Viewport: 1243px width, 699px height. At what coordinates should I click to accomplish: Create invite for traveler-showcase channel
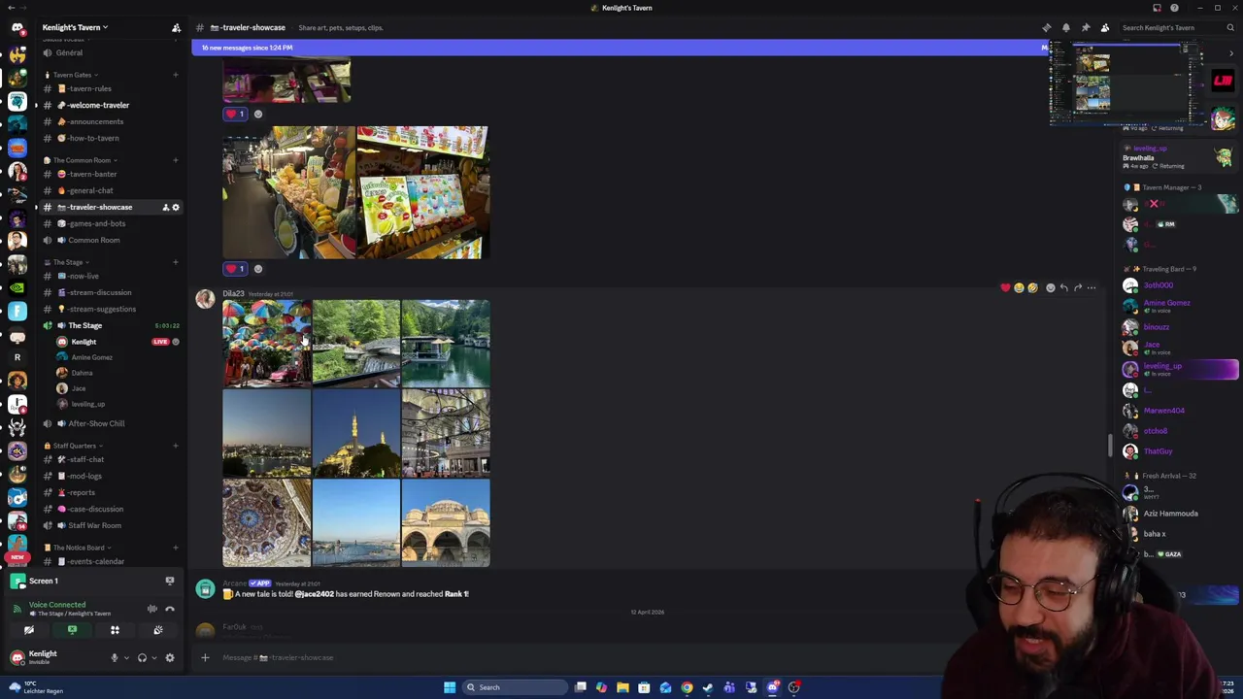165,207
